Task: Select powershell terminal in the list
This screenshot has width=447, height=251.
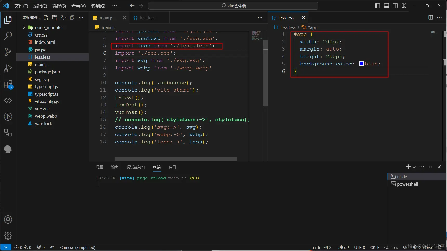Action: tap(407, 184)
